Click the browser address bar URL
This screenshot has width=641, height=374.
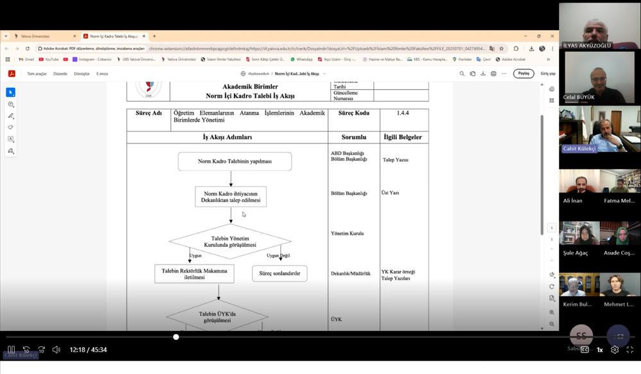coord(317,48)
